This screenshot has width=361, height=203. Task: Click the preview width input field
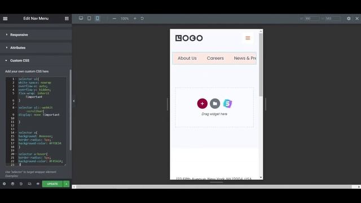click(x=311, y=19)
